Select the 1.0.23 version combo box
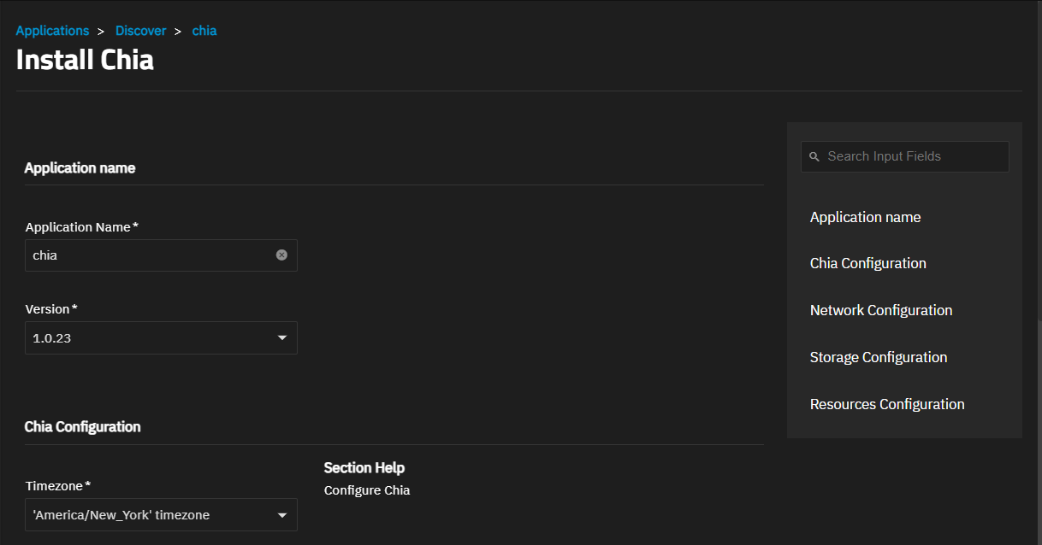Screen dimensions: 1042x545 tap(161, 338)
